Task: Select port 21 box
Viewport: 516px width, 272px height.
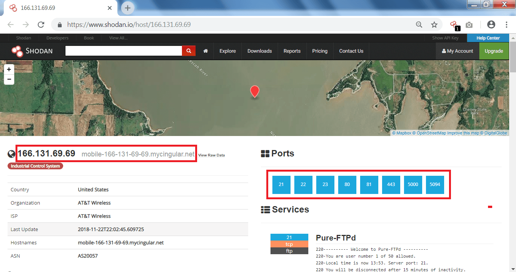Action: 281,184
